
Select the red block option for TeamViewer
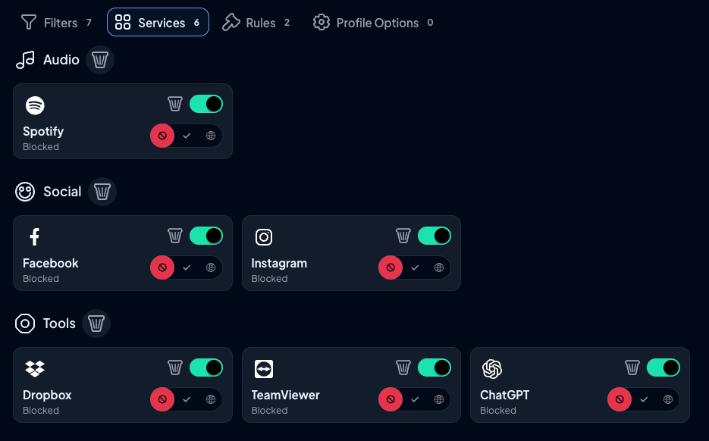391,399
